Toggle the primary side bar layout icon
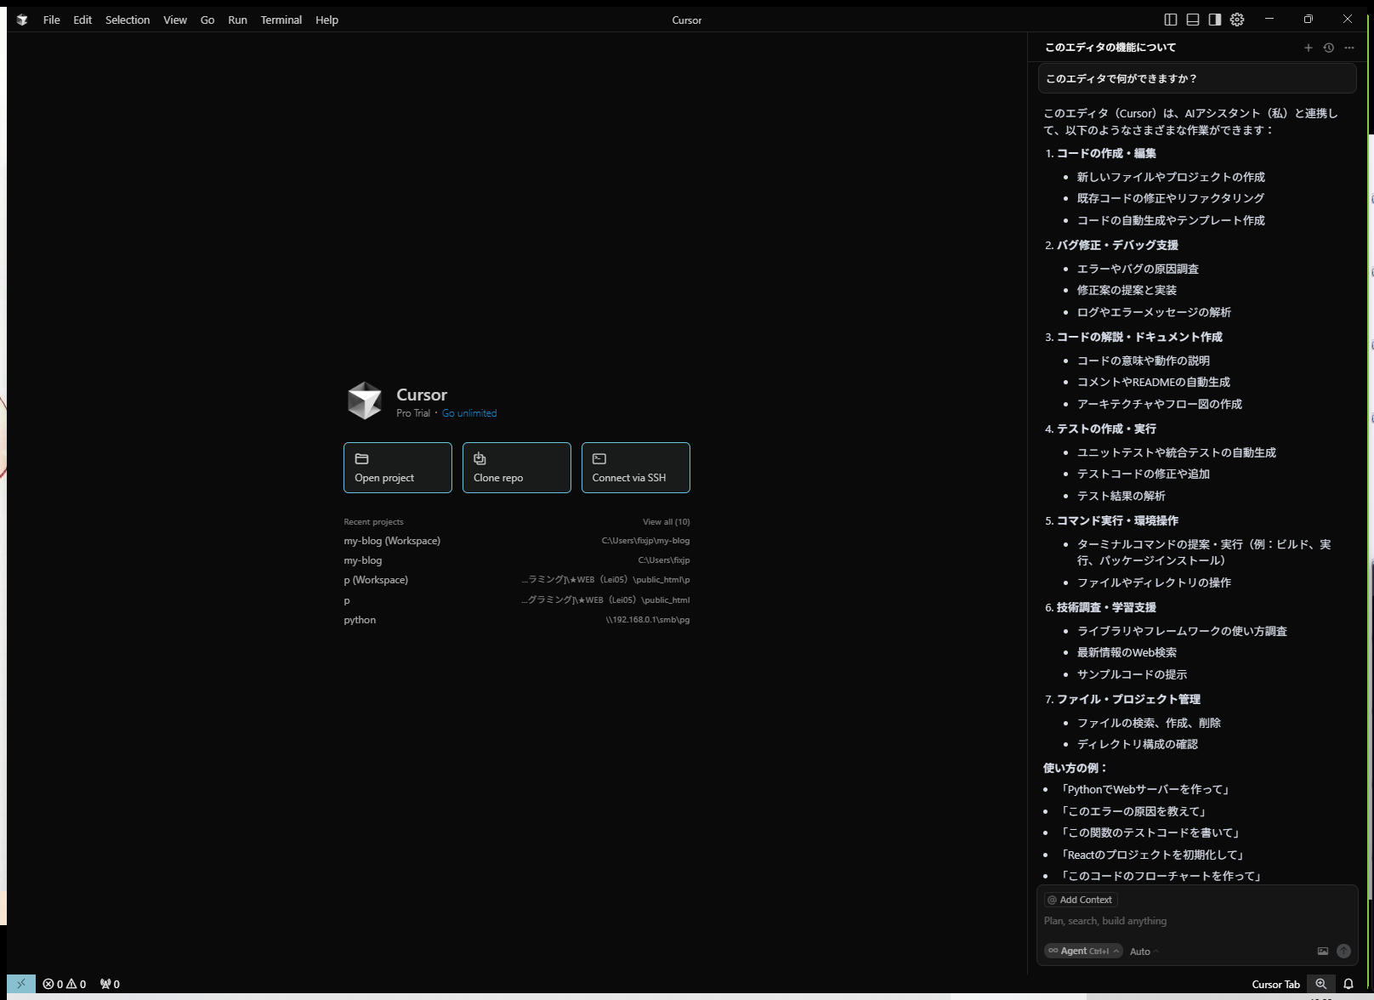The height and width of the screenshot is (1000, 1374). 1170,20
